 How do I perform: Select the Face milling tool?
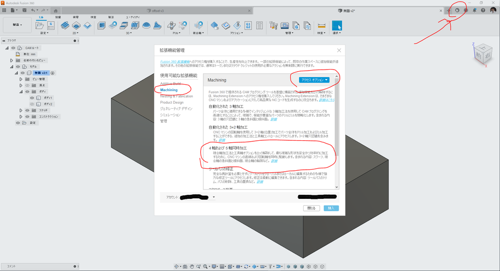(87, 26)
